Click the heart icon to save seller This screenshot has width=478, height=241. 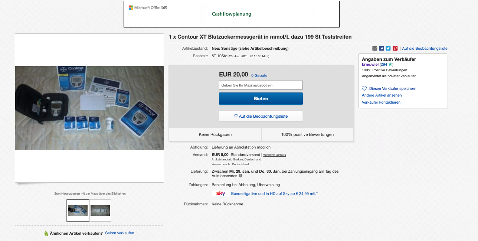[x=364, y=89]
